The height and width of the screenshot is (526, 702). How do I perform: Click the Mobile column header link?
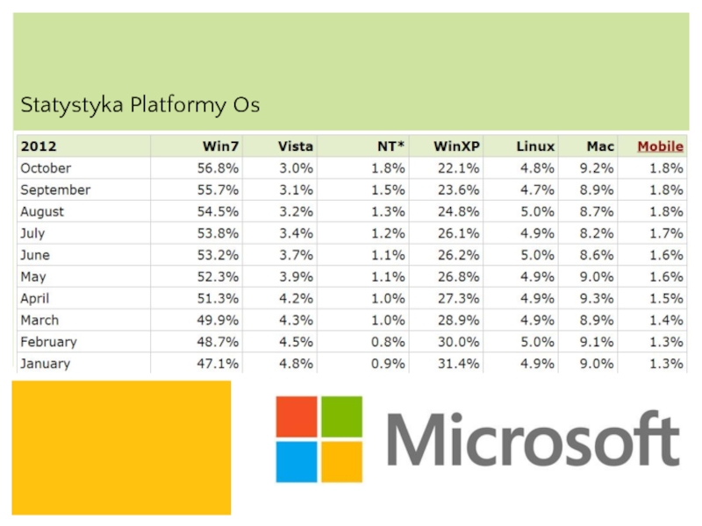point(660,146)
